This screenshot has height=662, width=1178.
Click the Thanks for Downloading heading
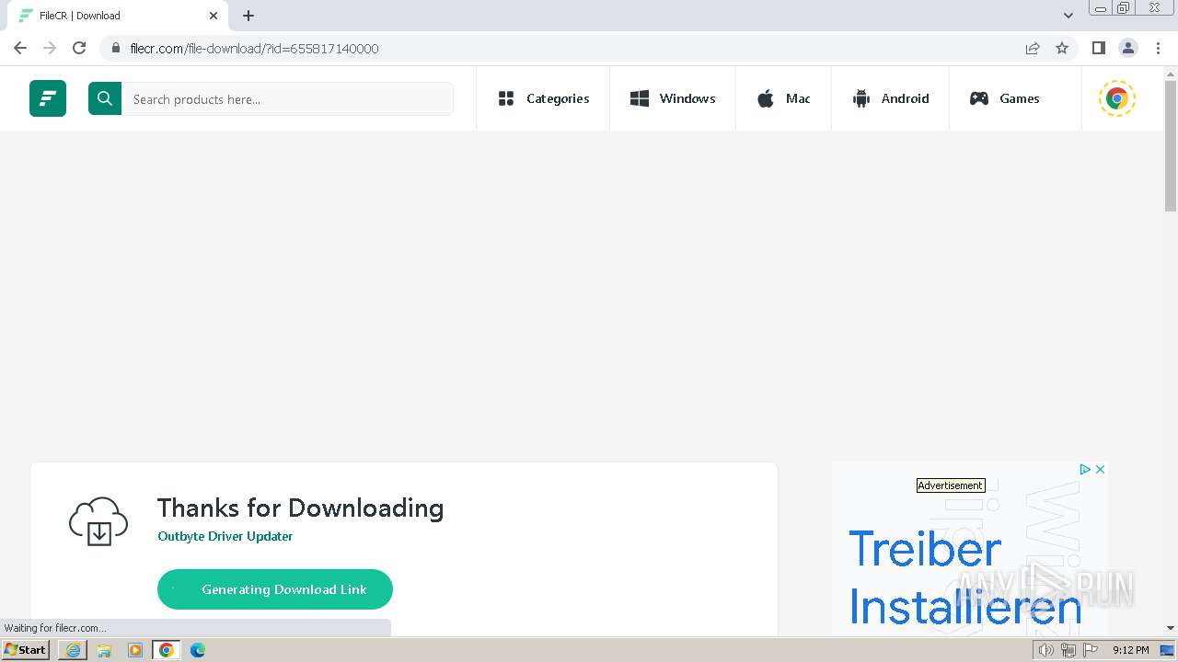(300, 508)
